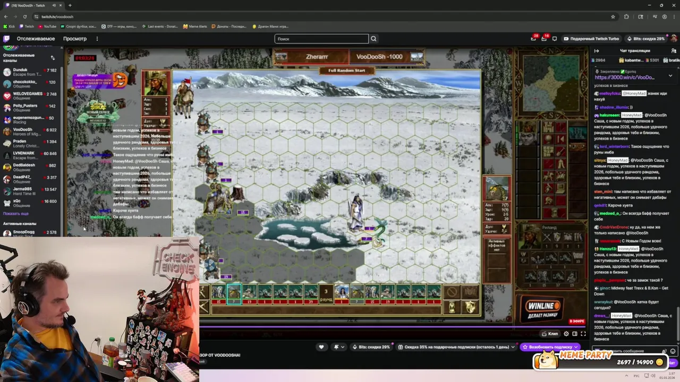This screenshot has width=680, height=382.
Task: Open the notifications inbox with badge 28
Action: tap(533, 38)
